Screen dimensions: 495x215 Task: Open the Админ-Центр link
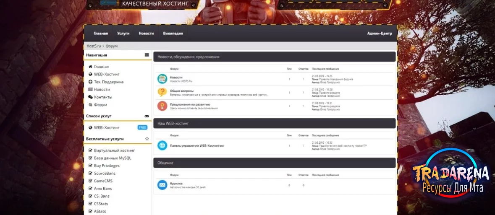(x=380, y=34)
